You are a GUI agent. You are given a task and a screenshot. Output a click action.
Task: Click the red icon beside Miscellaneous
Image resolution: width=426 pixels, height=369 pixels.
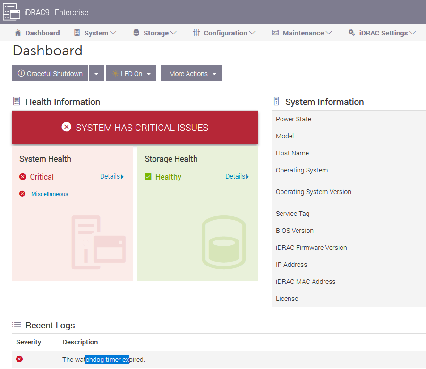coord(22,194)
